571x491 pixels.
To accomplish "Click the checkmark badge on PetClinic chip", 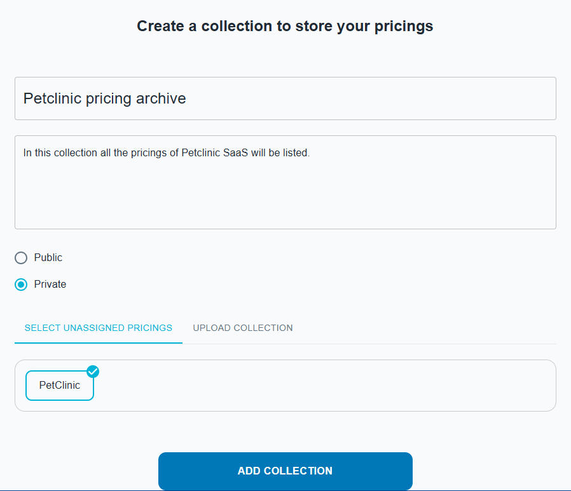I will click(x=93, y=372).
